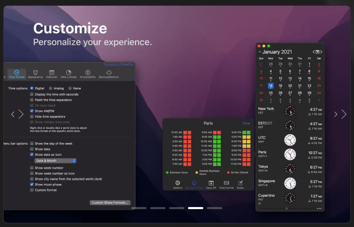Click the UTC analog clock face
The image size is (354, 227).
click(290, 140)
